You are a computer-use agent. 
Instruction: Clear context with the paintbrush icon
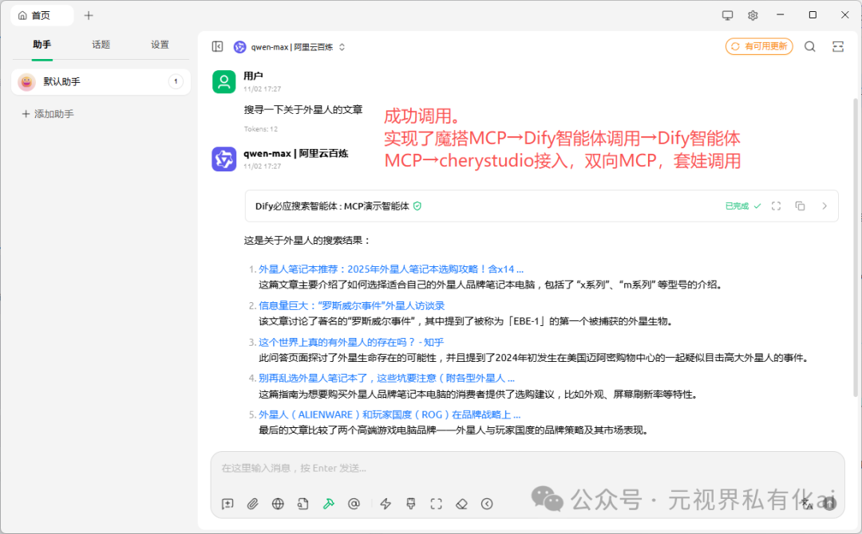(x=410, y=504)
